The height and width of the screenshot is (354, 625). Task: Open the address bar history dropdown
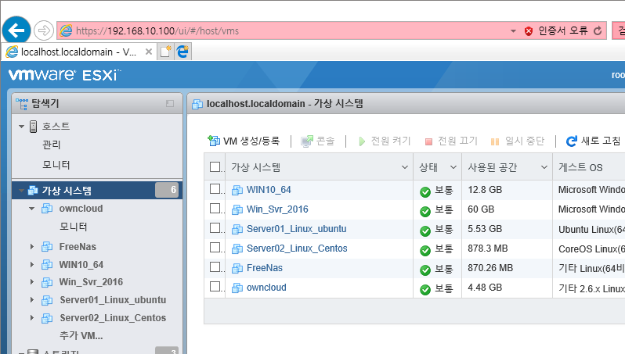pyautogui.click(x=514, y=31)
